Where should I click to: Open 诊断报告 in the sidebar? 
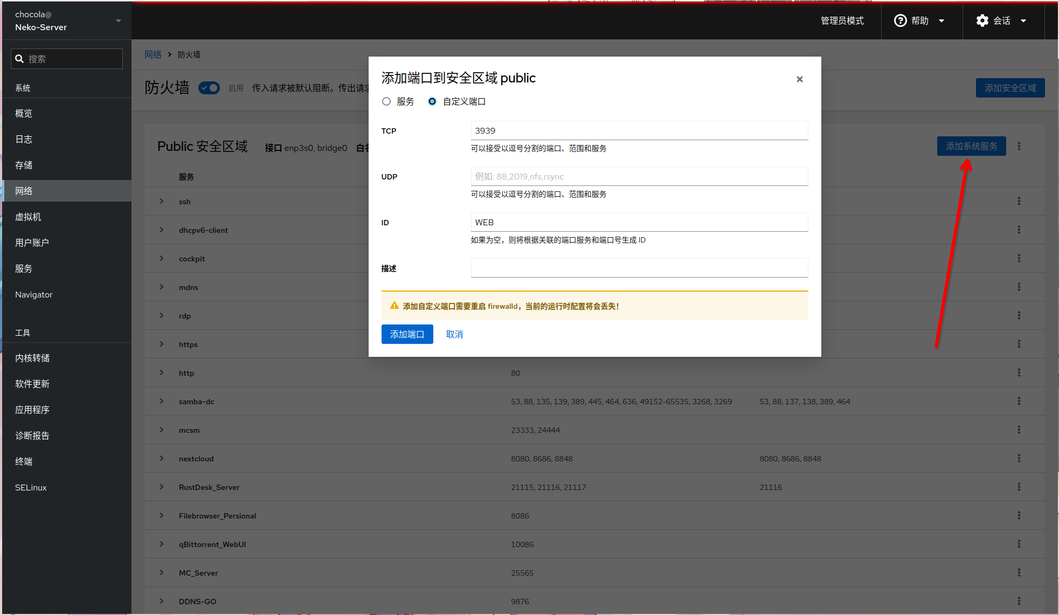click(x=67, y=436)
